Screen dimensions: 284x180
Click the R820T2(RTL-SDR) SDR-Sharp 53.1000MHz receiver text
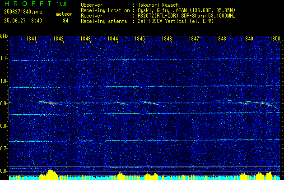pyautogui.click(x=186, y=16)
